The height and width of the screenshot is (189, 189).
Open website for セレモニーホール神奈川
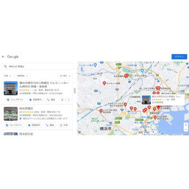pos(15,100)
